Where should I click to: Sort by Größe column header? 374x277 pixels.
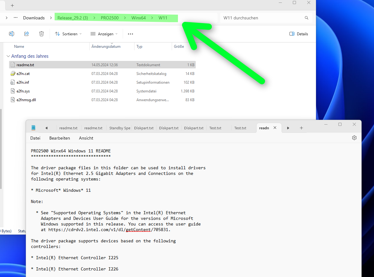[x=179, y=47]
